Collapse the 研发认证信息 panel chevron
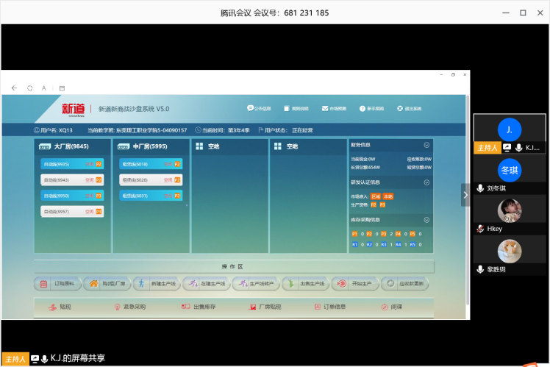The image size is (550, 367). pos(426,182)
